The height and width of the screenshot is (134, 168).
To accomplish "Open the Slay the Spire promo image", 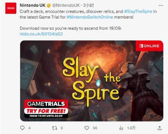I will (x=92, y=81).
